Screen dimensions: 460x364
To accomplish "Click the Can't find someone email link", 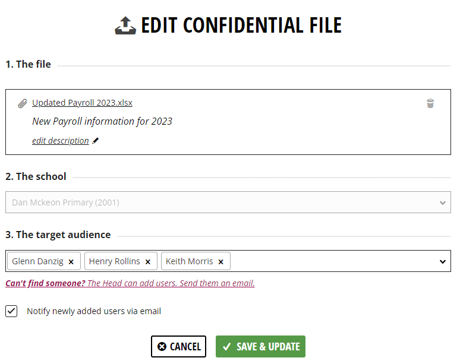I will (130, 283).
